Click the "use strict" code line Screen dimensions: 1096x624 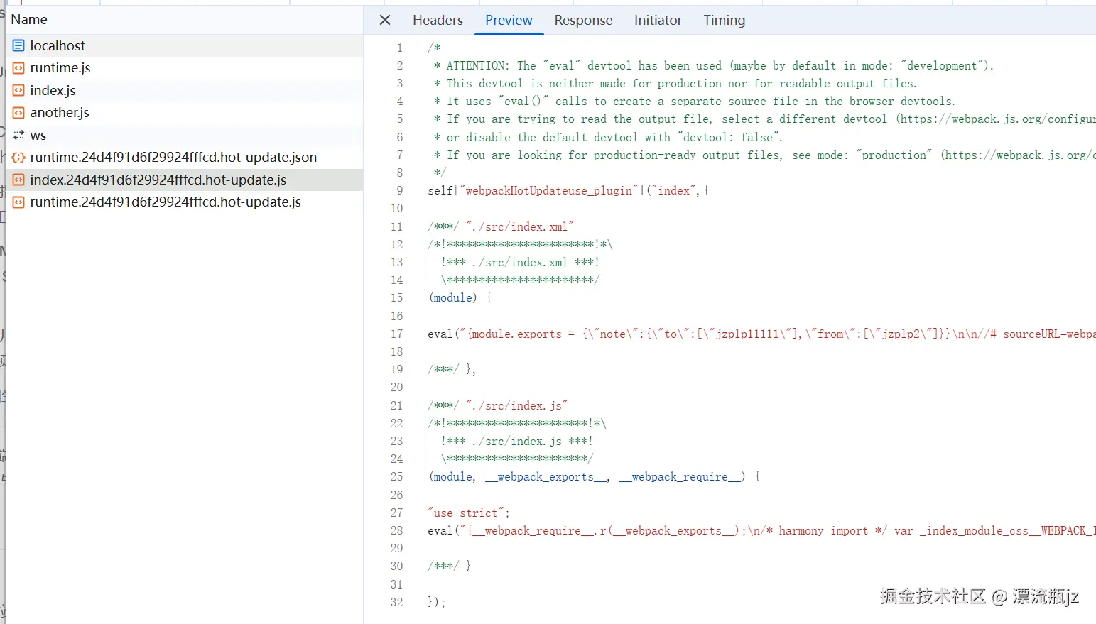(x=469, y=513)
